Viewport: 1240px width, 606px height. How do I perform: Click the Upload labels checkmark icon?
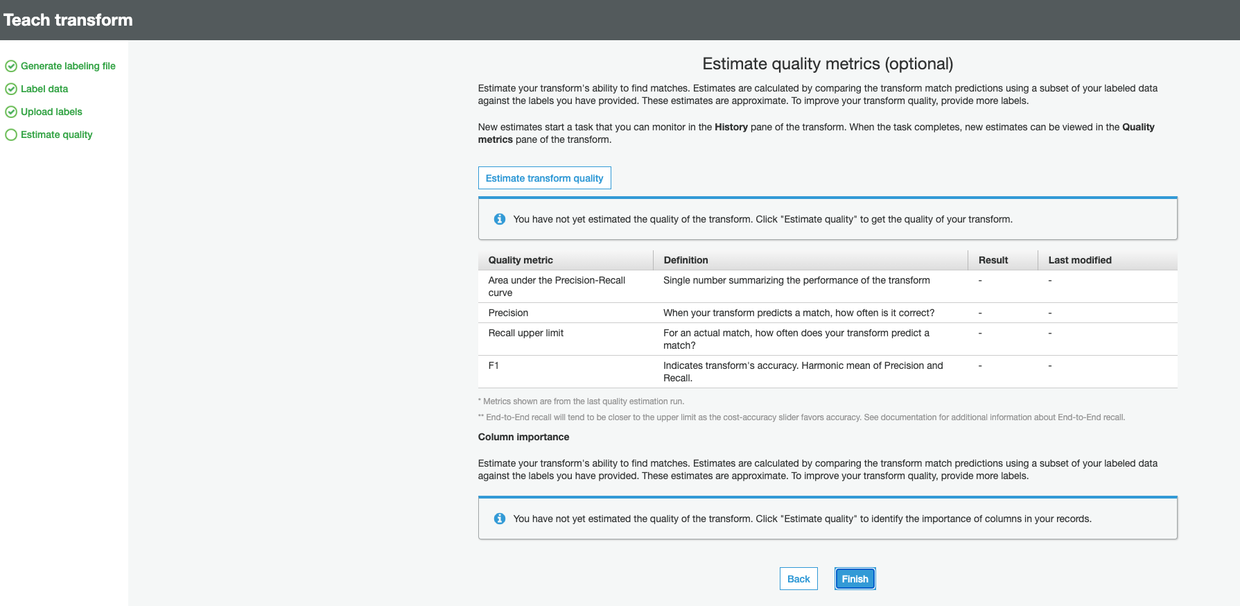[x=11, y=112]
